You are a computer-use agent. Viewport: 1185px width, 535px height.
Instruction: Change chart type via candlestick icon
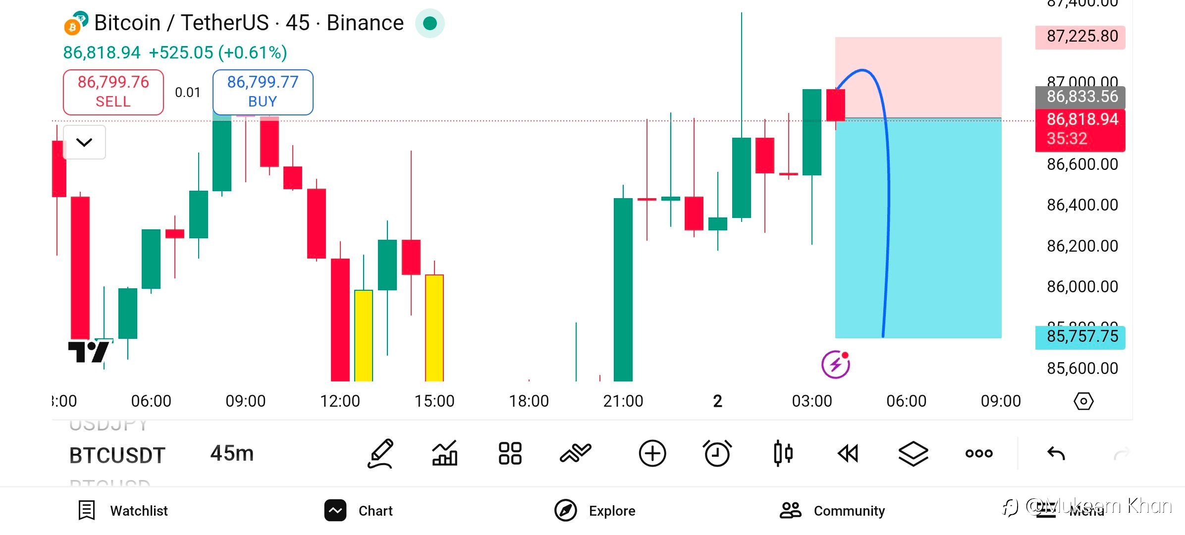click(x=783, y=453)
